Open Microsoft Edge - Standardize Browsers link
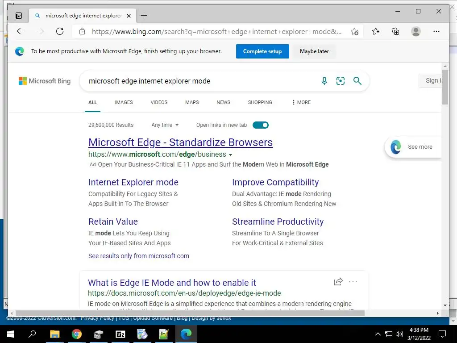This screenshot has width=457, height=343. click(180, 142)
